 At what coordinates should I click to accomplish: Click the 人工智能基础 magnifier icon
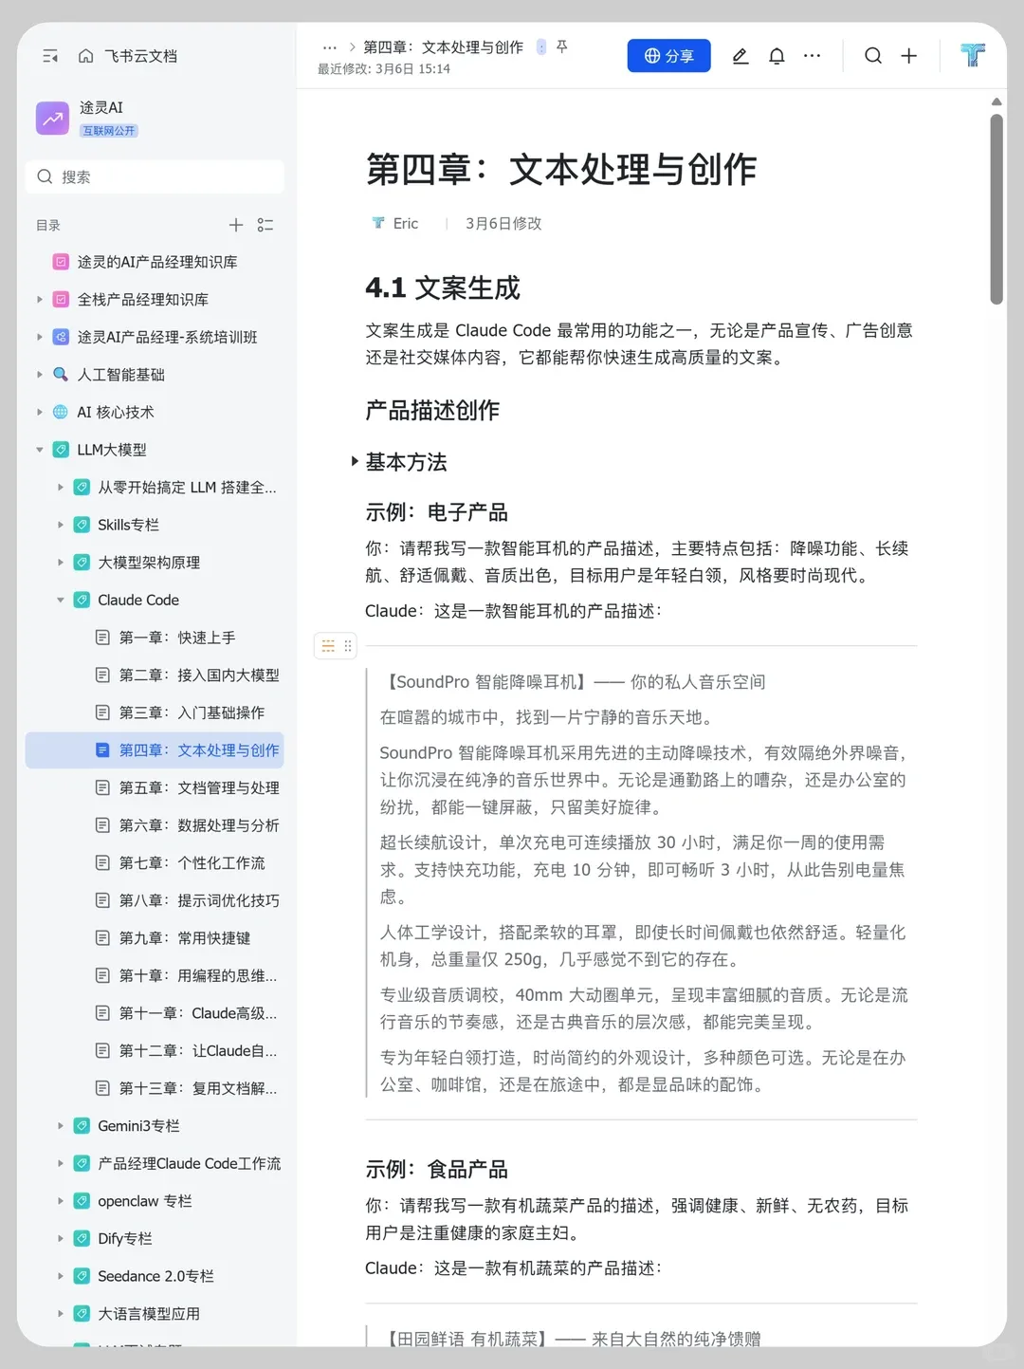[61, 375]
